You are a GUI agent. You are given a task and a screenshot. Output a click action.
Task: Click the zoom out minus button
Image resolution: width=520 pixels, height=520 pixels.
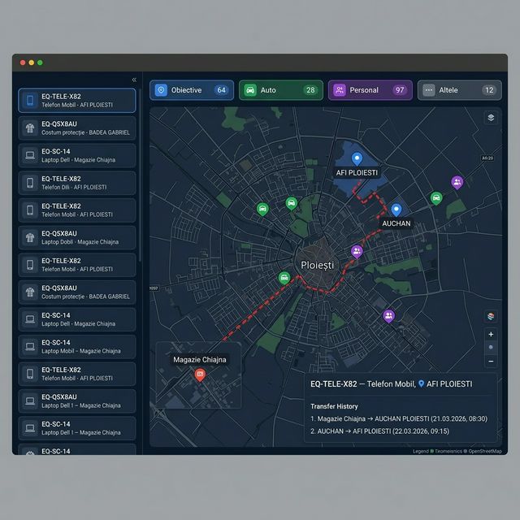pos(490,360)
